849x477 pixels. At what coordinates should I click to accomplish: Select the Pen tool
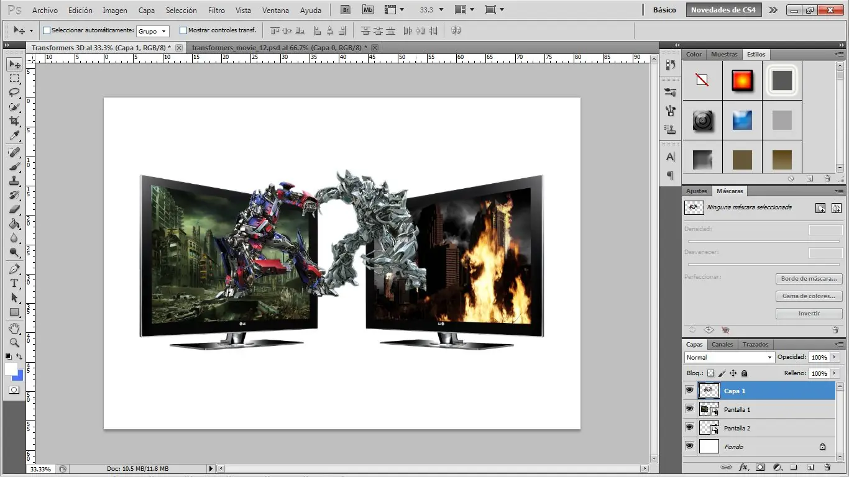[14, 269]
